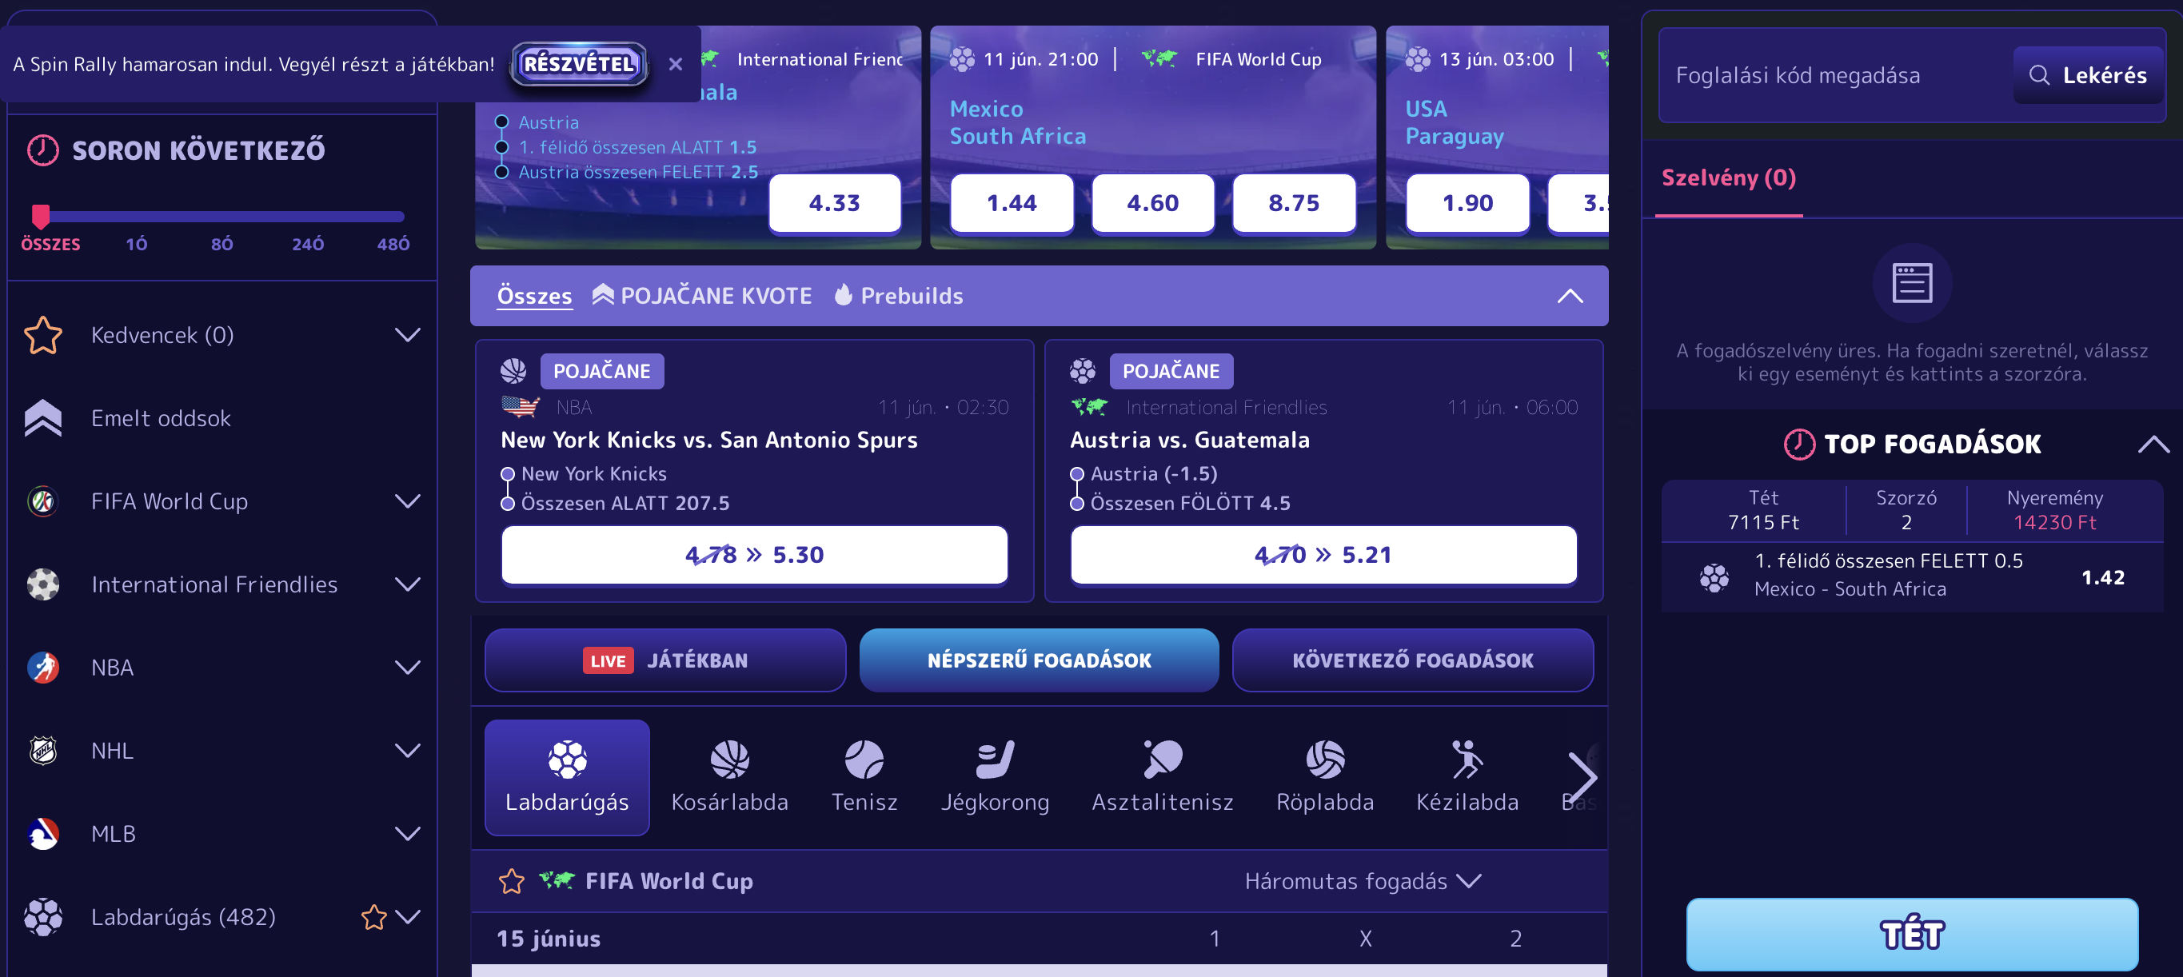The height and width of the screenshot is (977, 2183).
Task: Click the MLB logo icon in sidebar
Action: (x=43, y=833)
